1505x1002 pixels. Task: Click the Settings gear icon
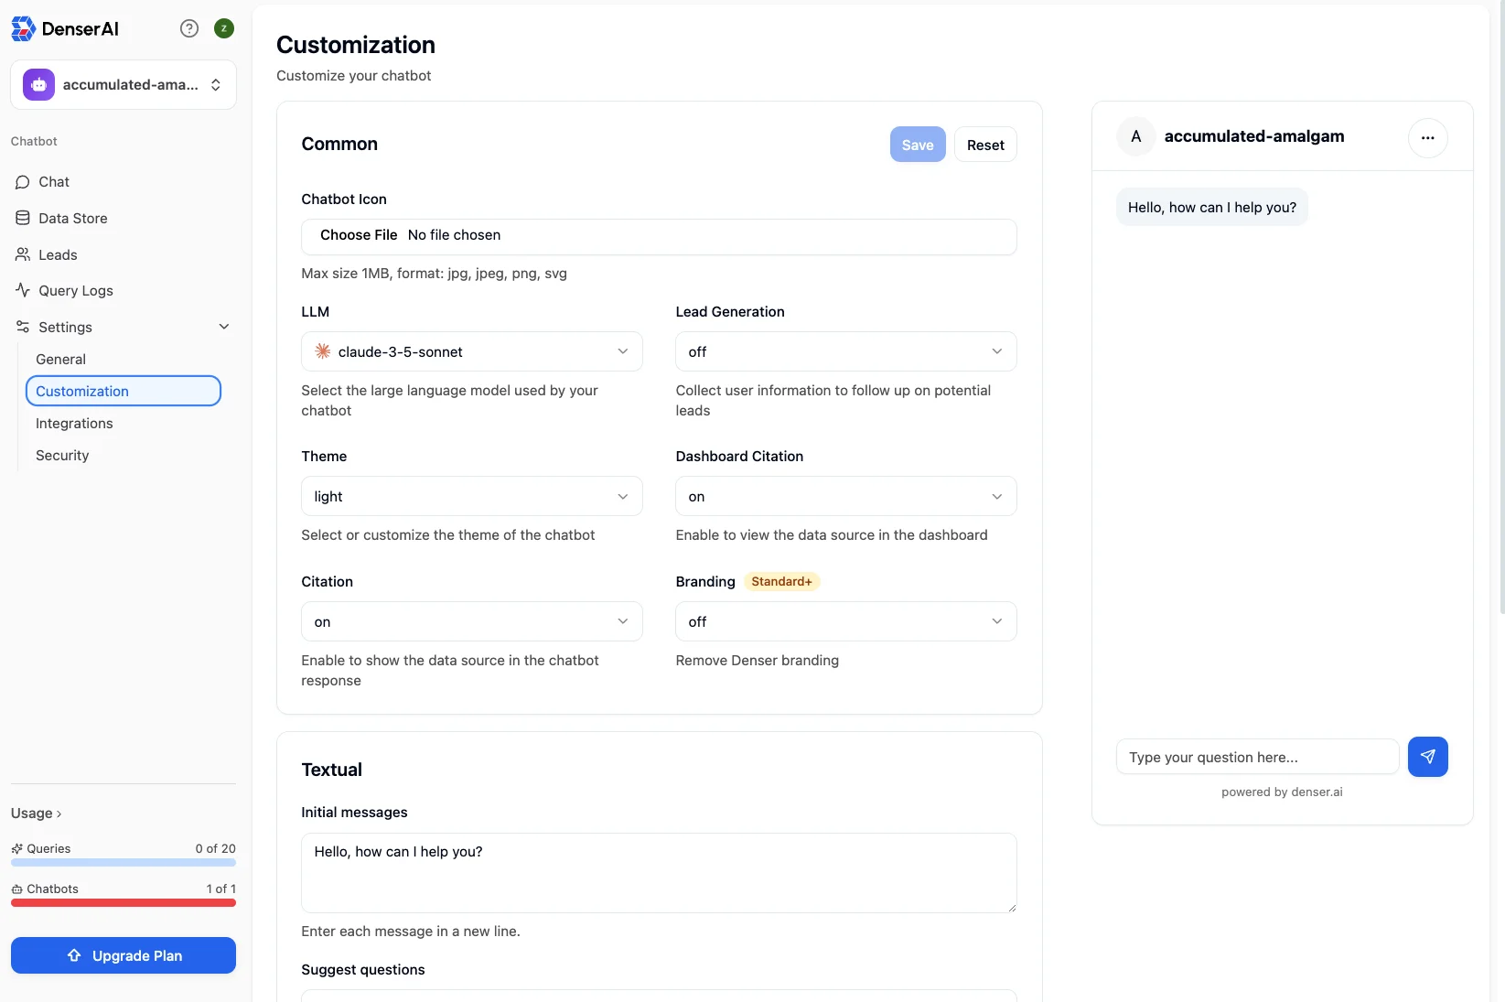[x=22, y=327]
